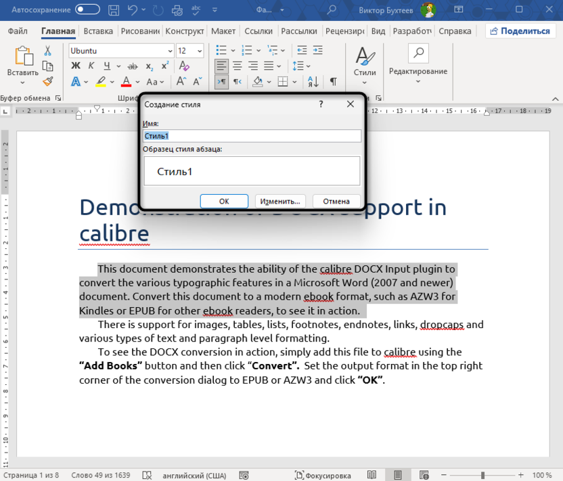Click the style name input field Стиль1
563x481 pixels.
[250, 135]
